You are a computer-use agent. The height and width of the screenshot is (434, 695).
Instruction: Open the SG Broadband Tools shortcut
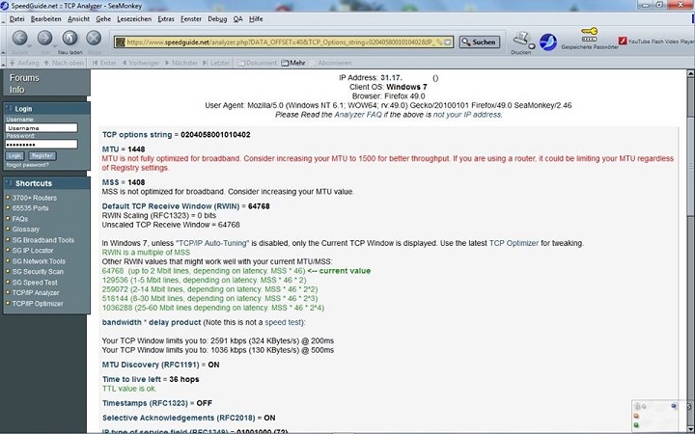(43, 240)
